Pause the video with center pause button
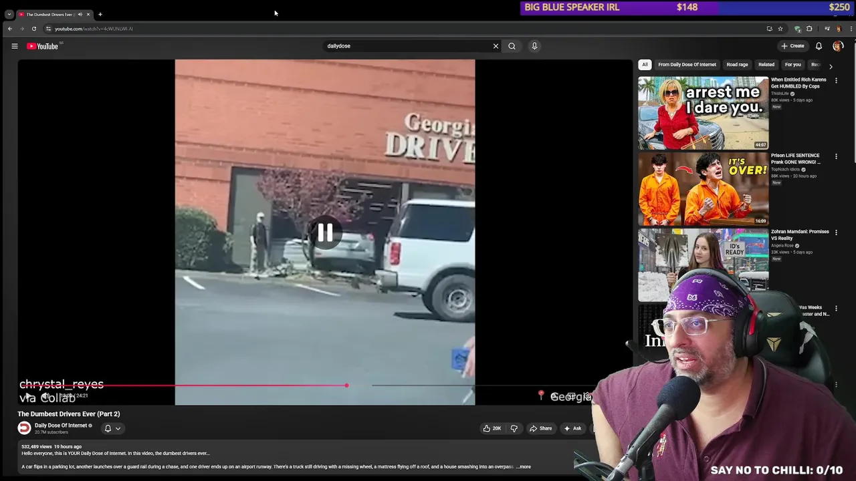The image size is (856, 481). pos(325,232)
